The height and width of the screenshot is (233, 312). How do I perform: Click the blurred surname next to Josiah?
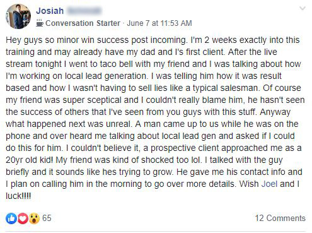pos(84,11)
